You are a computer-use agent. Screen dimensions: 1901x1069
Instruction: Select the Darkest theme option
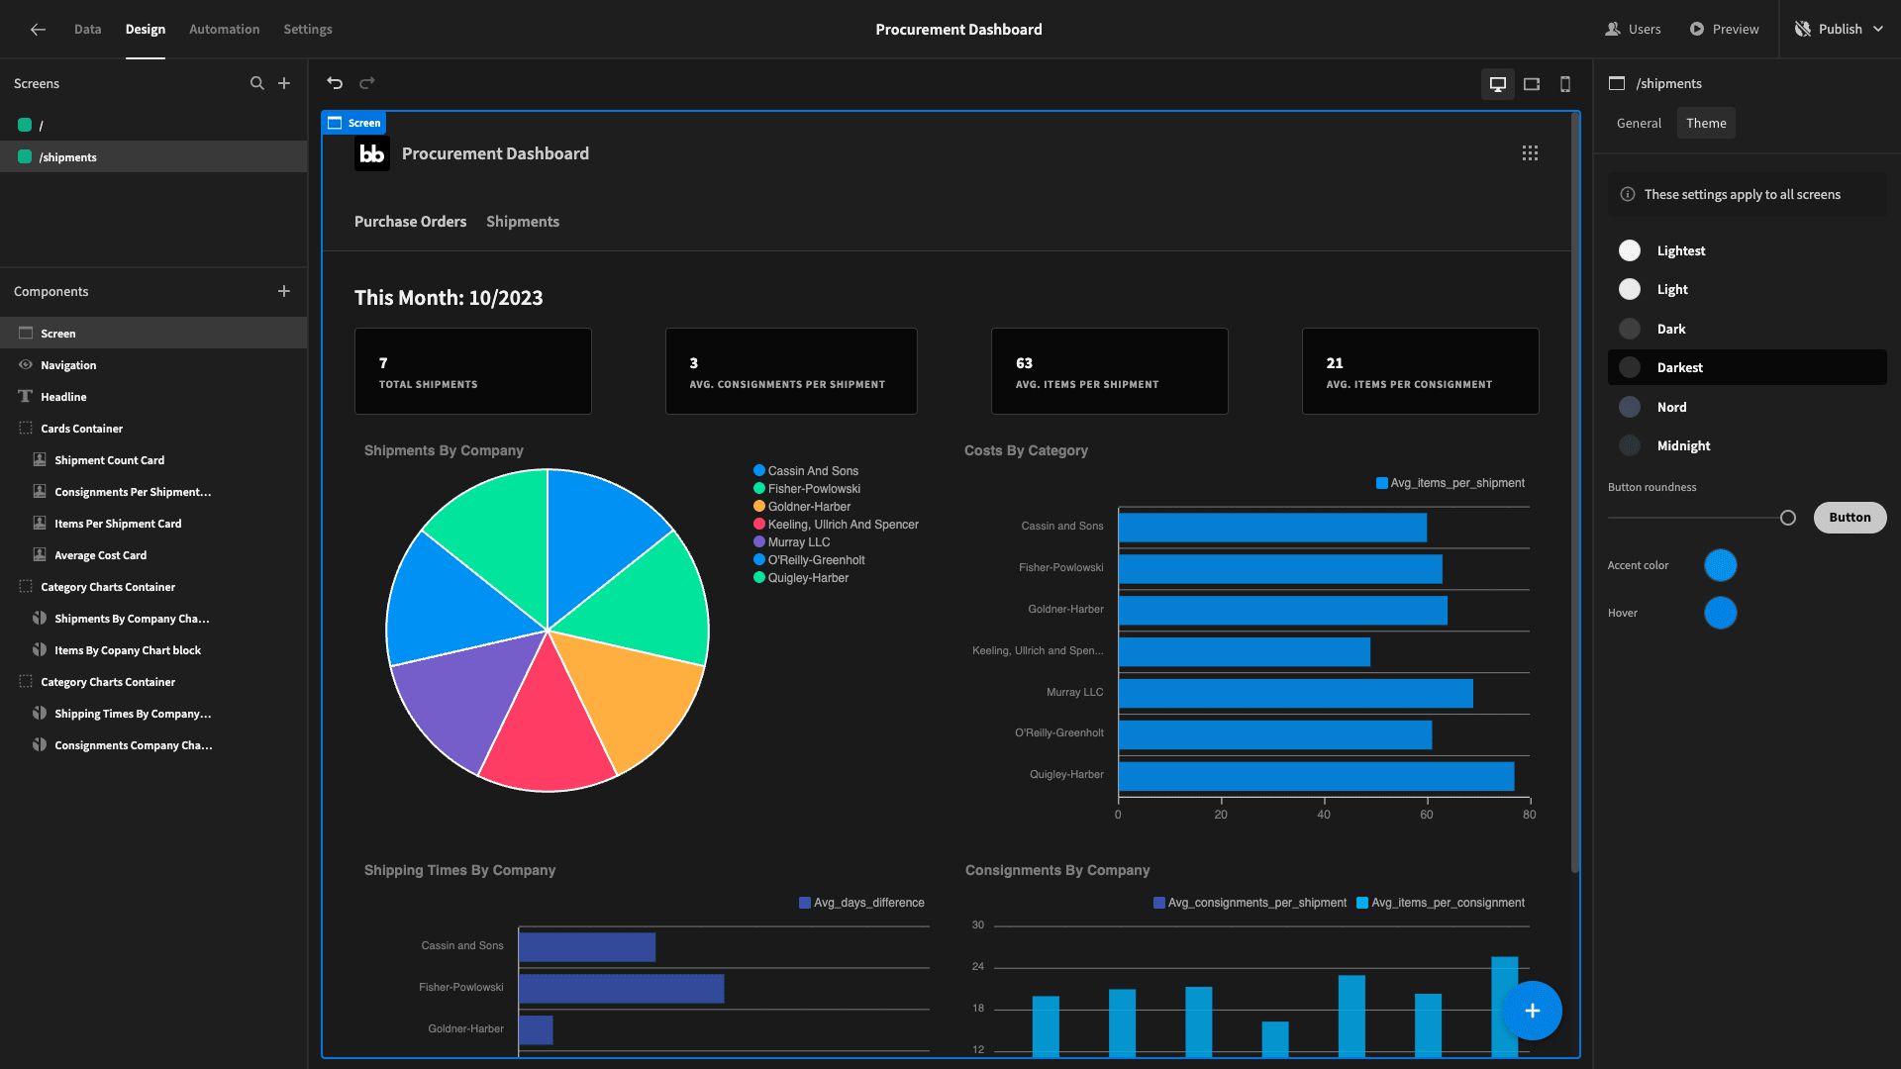1748,367
